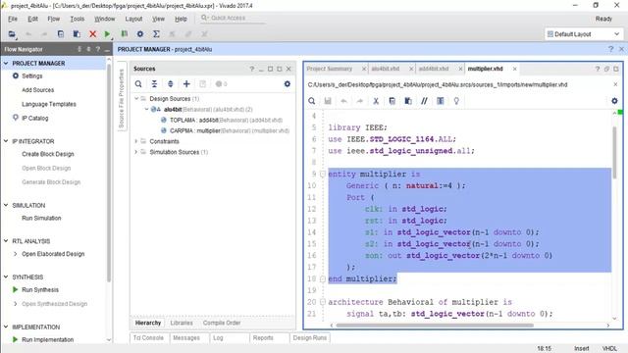The width and height of the screenshot is (628, 353).
Task: Select TOPLAMA : add4bit source item
Action: (x=226, y=120)
